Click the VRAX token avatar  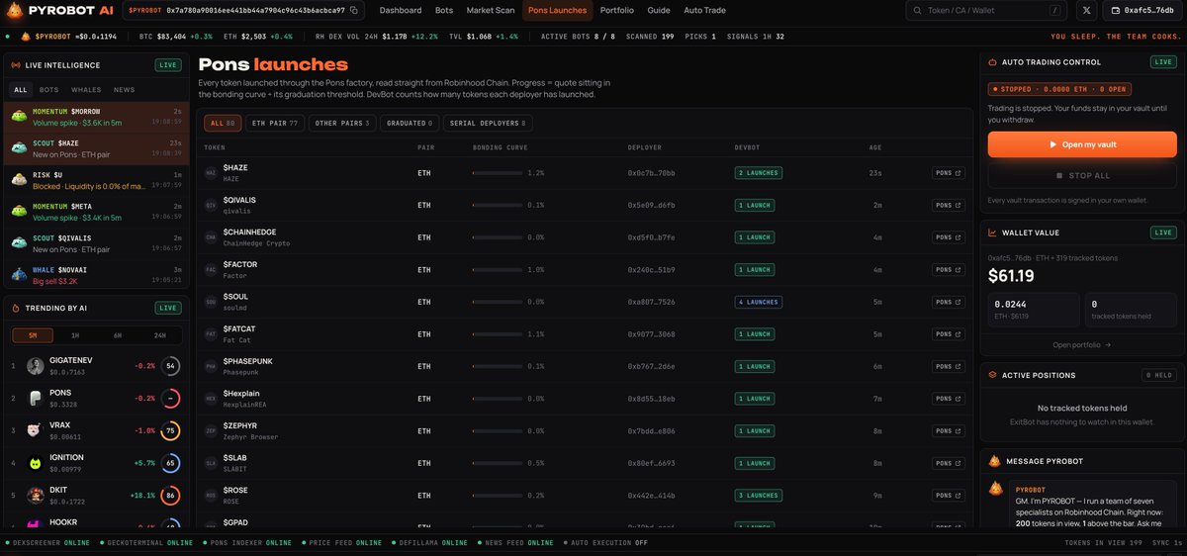point(36,430)
